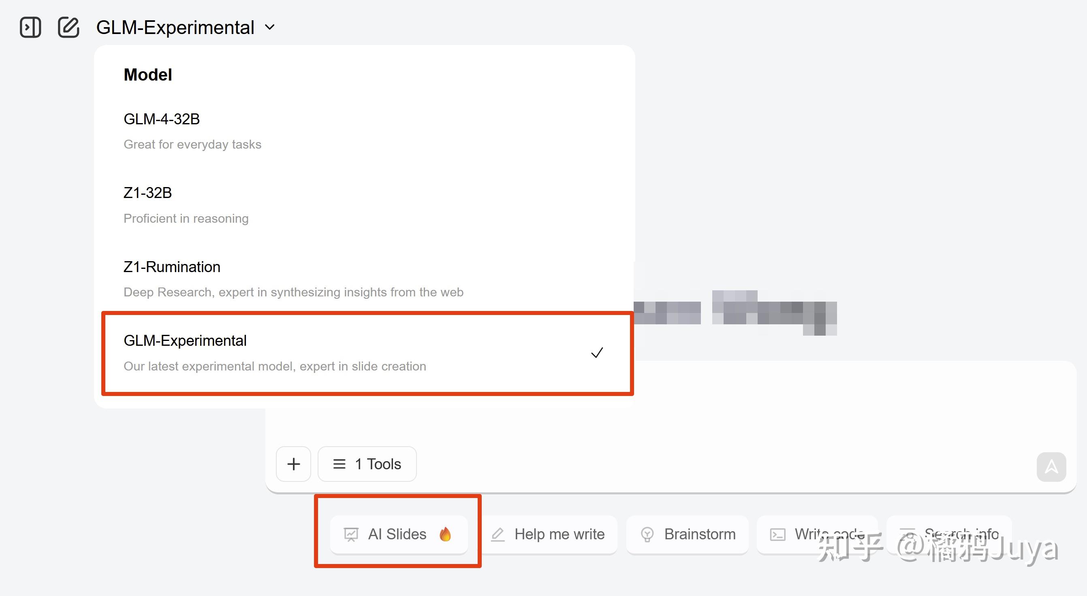Screen dimensions: 1087x596
Task: Click the Search info chip
Action: (949, 534)
